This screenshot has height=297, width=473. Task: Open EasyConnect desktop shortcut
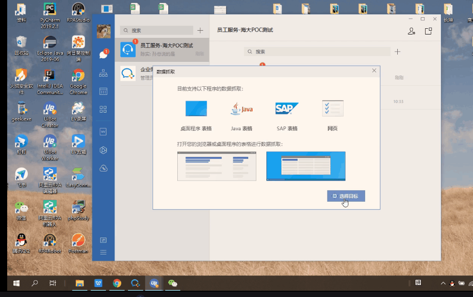(78, 177)
